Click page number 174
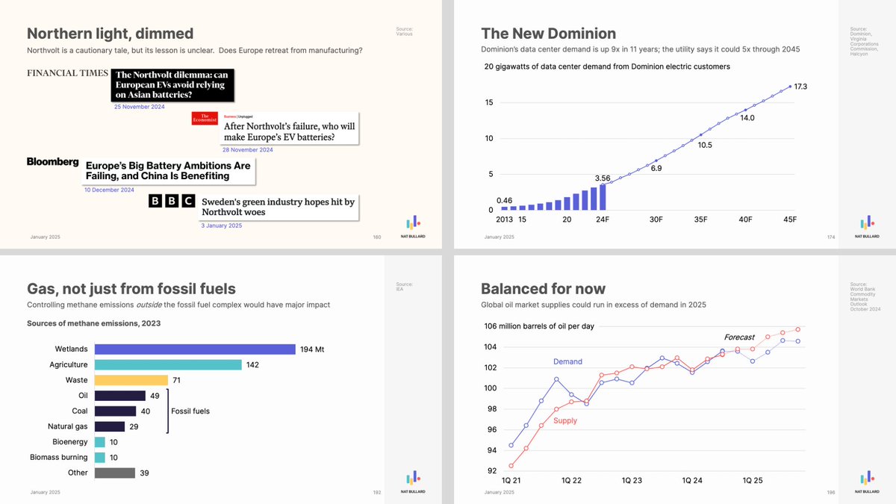Viewport: 896px width, 504px height. (x=830, y=237)
